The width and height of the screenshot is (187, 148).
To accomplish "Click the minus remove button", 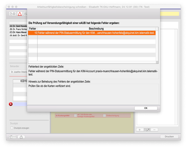I will 154,130.
